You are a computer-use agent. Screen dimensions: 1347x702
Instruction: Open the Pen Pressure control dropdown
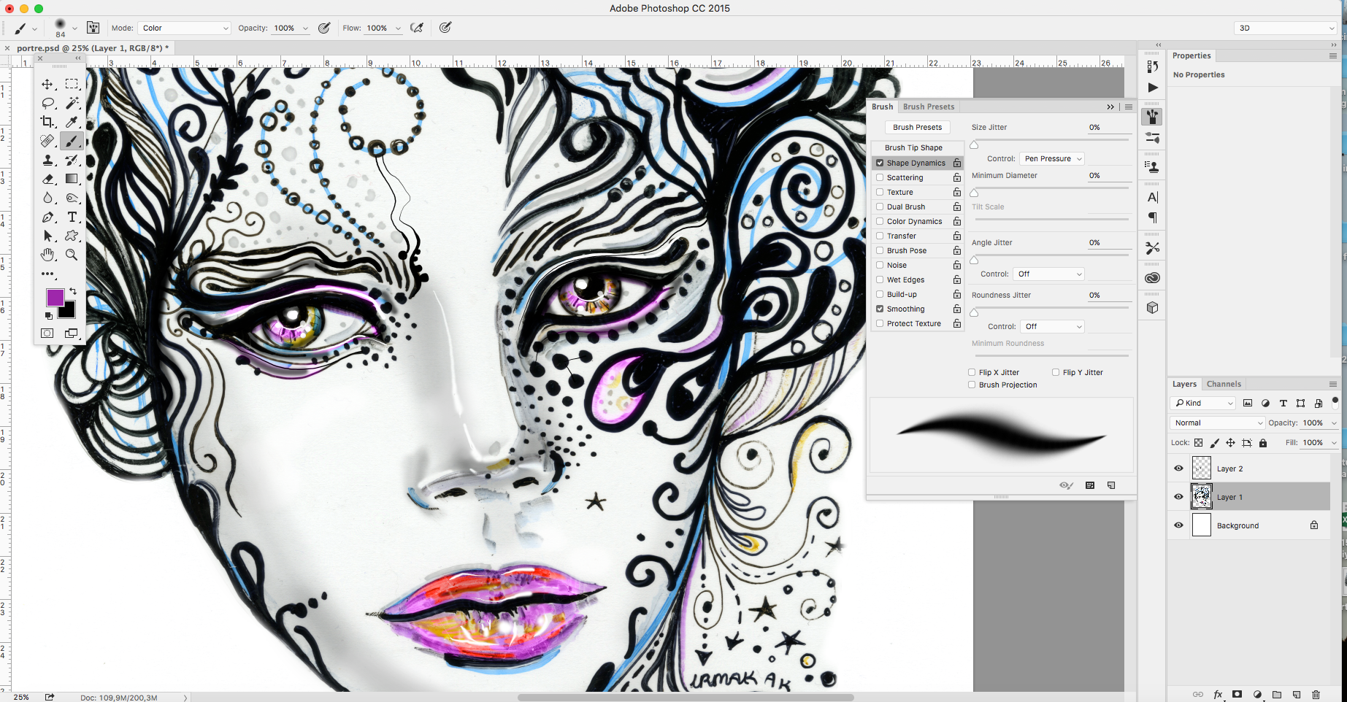[1051, 158]
